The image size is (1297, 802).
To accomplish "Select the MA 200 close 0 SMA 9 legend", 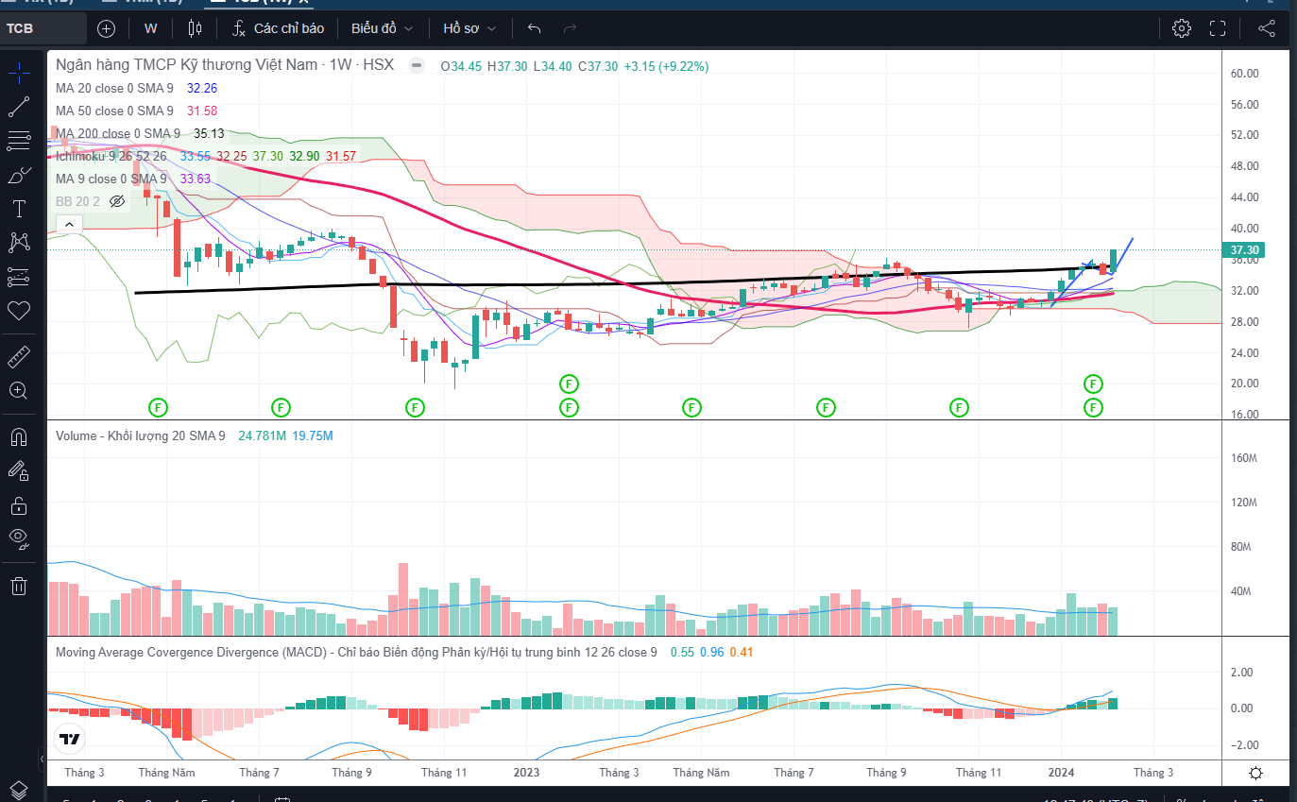I will (x=118, y=133).
